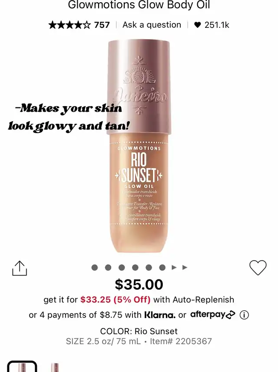This screenshot has height=372, width=278.
Task: Tap the Klarna payment option logo
Action: tap(160, 315)
